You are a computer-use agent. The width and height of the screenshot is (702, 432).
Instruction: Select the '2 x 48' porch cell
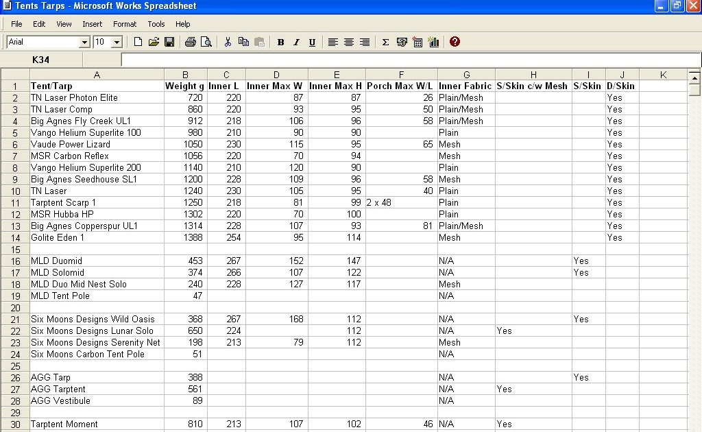pos(402,202)
